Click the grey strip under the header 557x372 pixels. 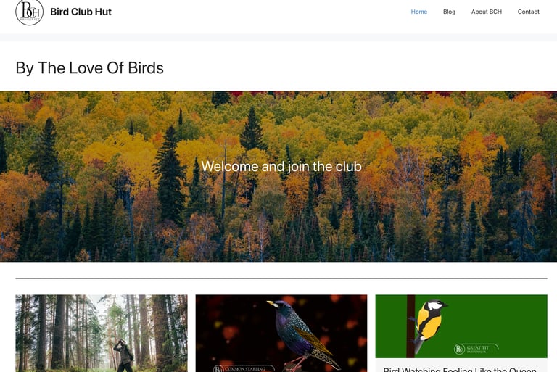(x=278, y=38)
